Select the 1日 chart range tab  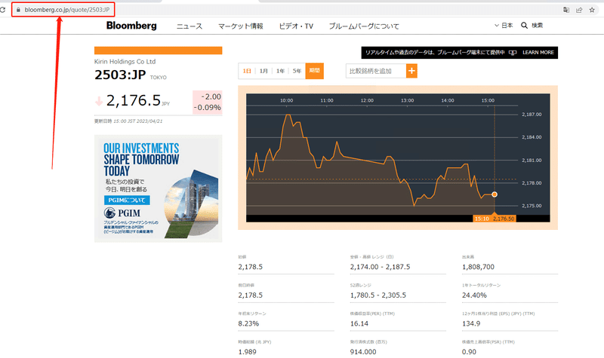point(247,71)
